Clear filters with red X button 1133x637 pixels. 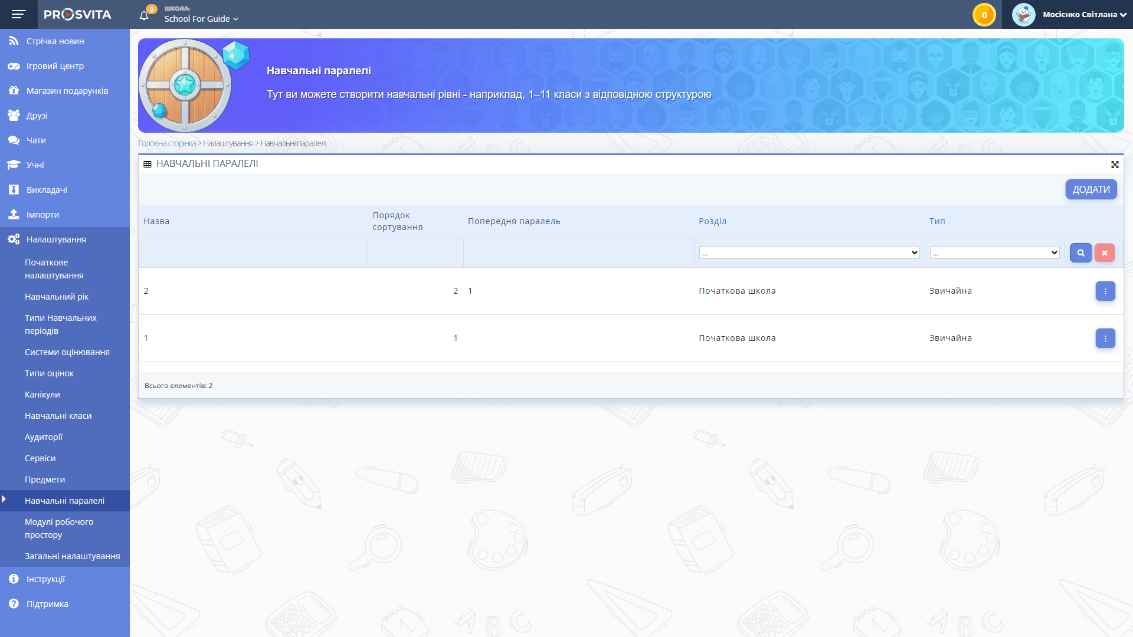pos(1104,253)
